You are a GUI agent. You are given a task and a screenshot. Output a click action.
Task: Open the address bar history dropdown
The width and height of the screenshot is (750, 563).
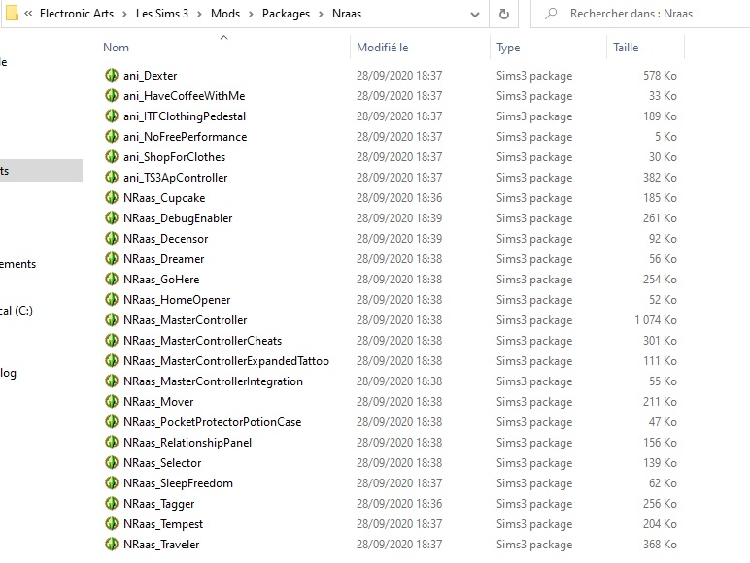click(474, 15)
